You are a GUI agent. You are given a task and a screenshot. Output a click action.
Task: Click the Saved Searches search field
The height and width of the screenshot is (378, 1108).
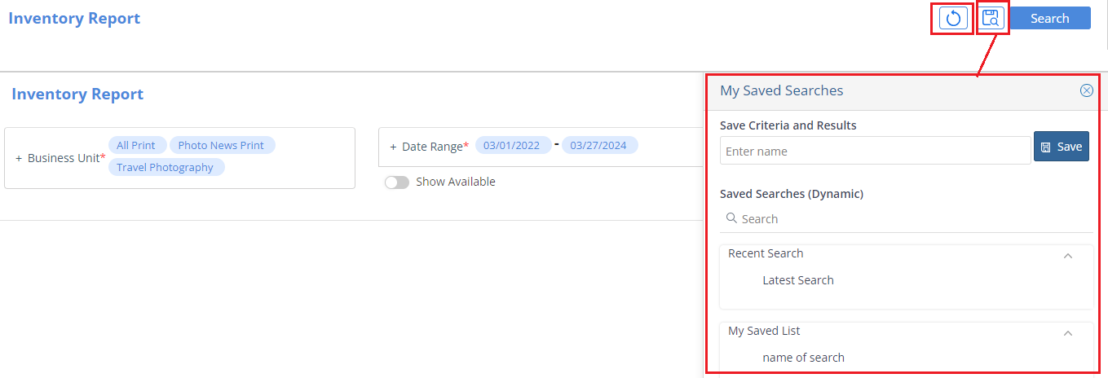click(x=907, y=218)
